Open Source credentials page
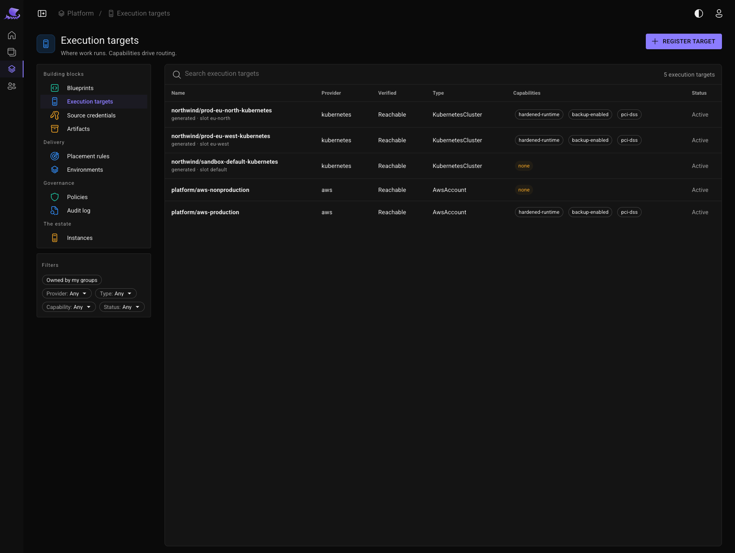 94,115
